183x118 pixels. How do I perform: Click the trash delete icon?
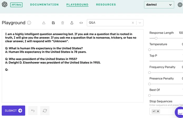[62, 23]
